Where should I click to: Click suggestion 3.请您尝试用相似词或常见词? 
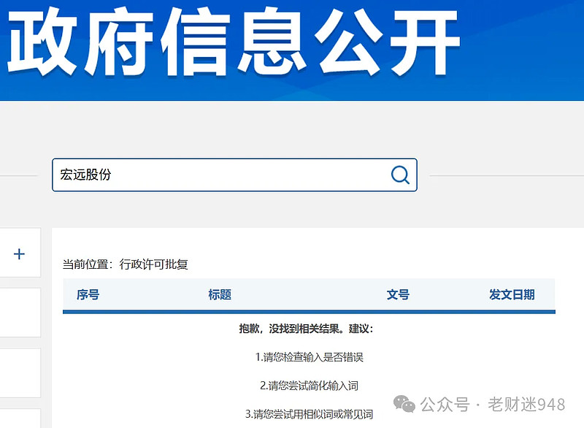(x=309, y=414)
